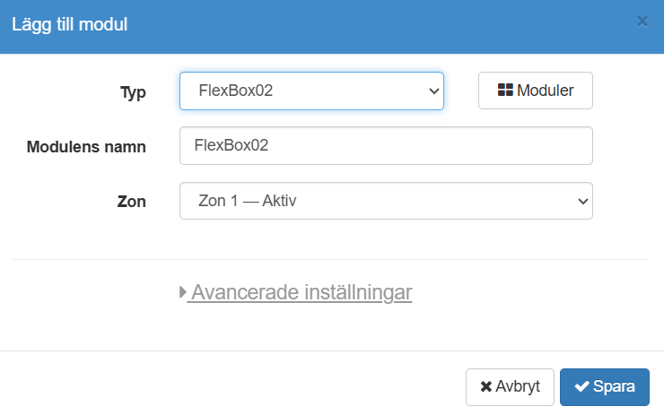Open the Moduler browser button
The height and width of the screenshot is (415, 664).
coord(536,91)
